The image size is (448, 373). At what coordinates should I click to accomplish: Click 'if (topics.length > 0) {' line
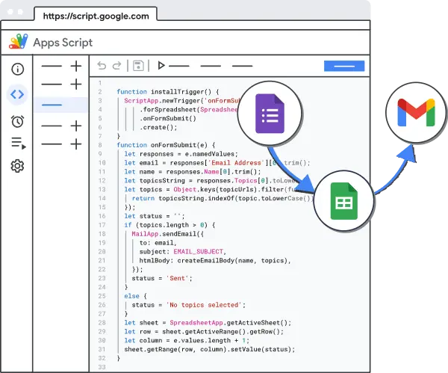click(x=169, y=225)
